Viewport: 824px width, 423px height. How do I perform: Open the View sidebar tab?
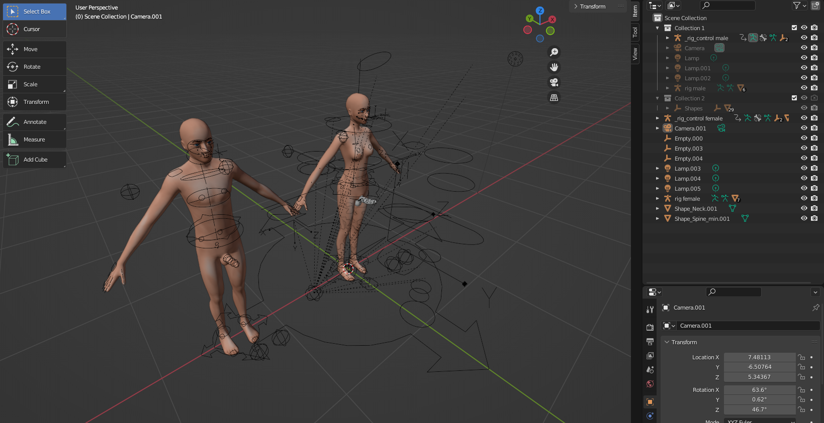635,54
